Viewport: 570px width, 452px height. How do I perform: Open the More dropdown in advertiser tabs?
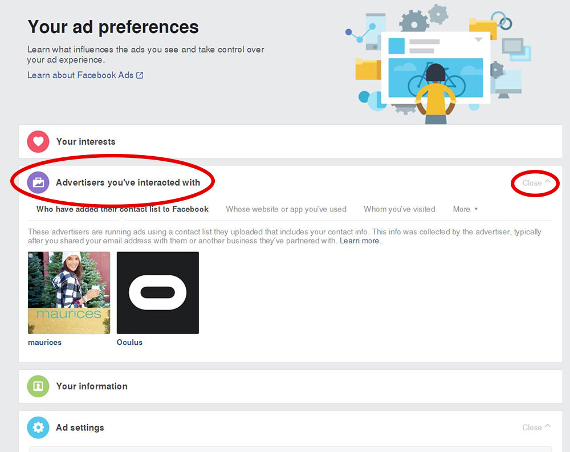coord(465,209)
